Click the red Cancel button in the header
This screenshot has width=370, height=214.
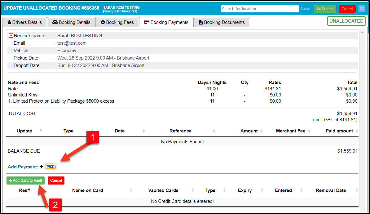pyautogui.click(x=347, y=9)
